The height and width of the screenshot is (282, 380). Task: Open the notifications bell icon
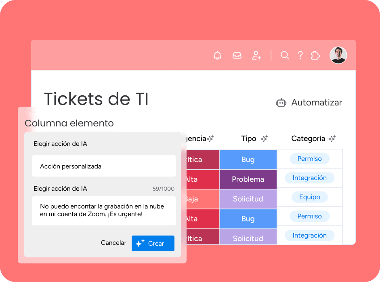[218, 55]
